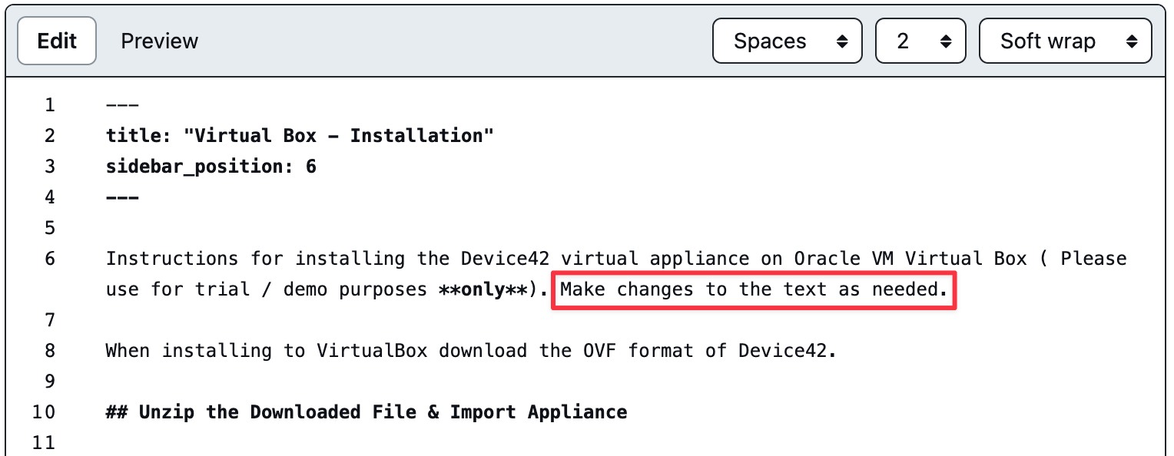
Task: Click the sentence "Make changes to the text as needed."
Action: point(754,290)
